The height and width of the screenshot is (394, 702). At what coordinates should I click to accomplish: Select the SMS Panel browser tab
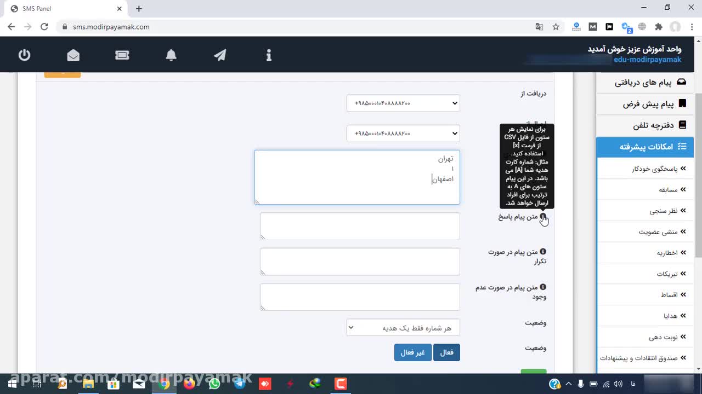coord(66,9)
